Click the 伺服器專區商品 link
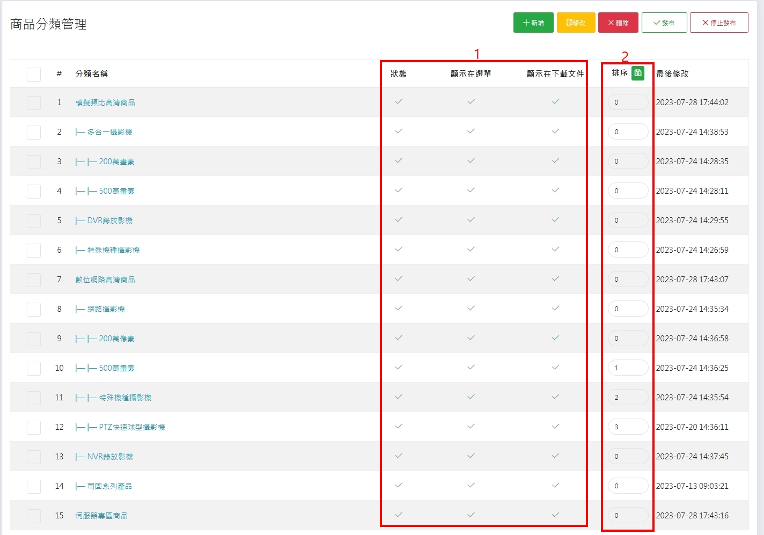This screenshot has width=764, height=535. pos(101,516)
